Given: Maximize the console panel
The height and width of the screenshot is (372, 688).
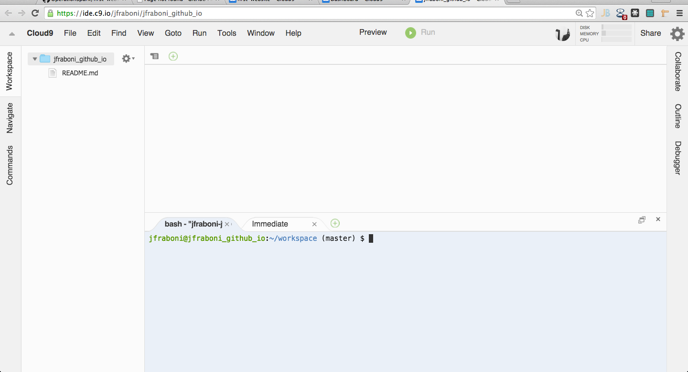Looking at the screenshot, I should point(642,220).
